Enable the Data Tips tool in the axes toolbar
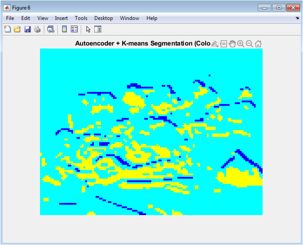The height and width of the screenshot is (245, 303). point(223,44)
